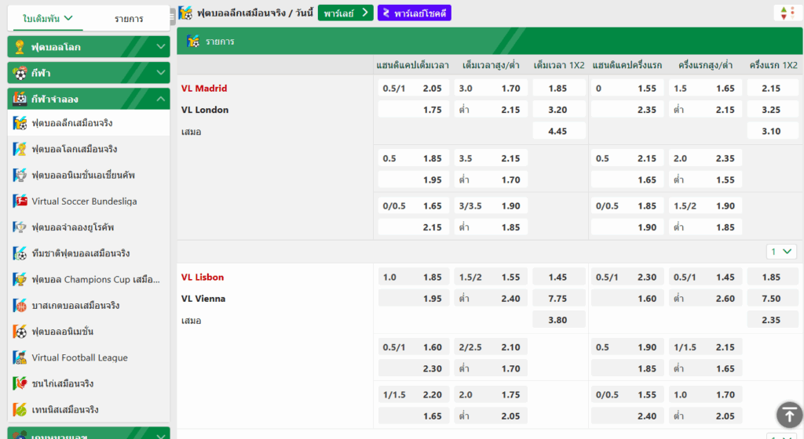The height and width of the screenshot is (439, 804).
Task: Switch to the รายการ tab
Action: pyautogui.click(x=129, y=19)
